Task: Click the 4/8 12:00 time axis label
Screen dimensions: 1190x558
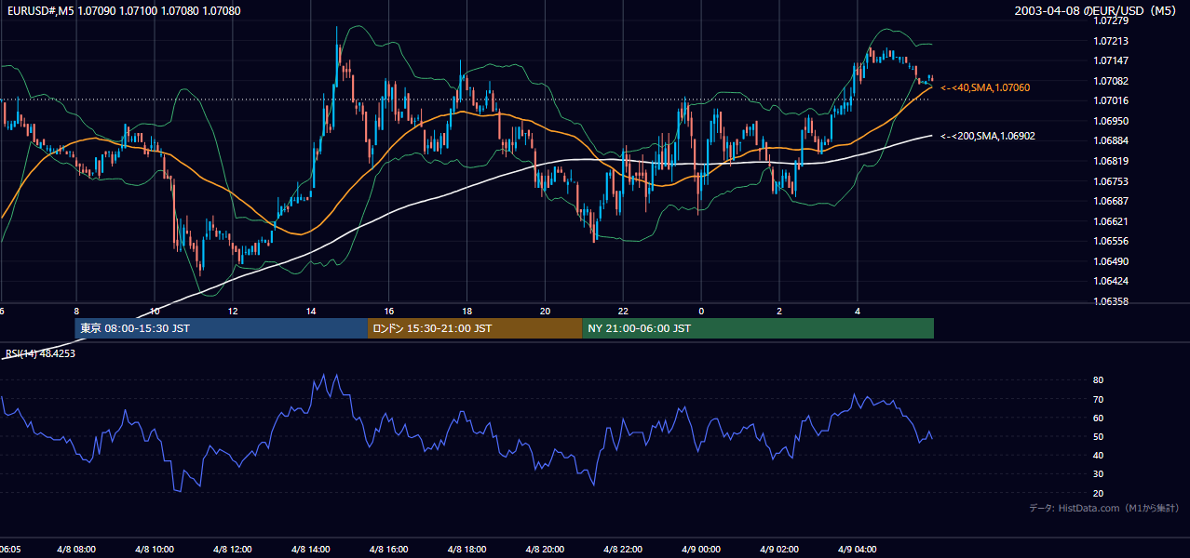Action: (x=232, y=550)
